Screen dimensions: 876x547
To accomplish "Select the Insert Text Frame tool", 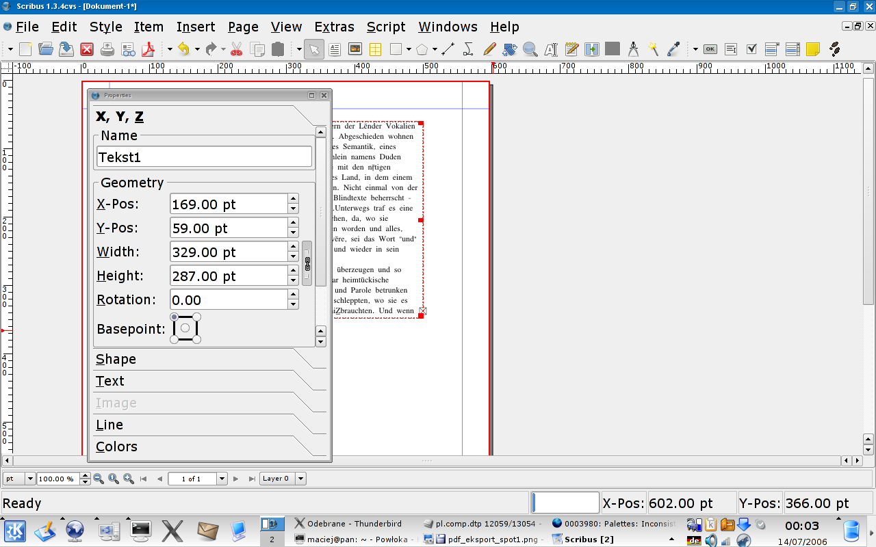I will click(x=335, y=49).
